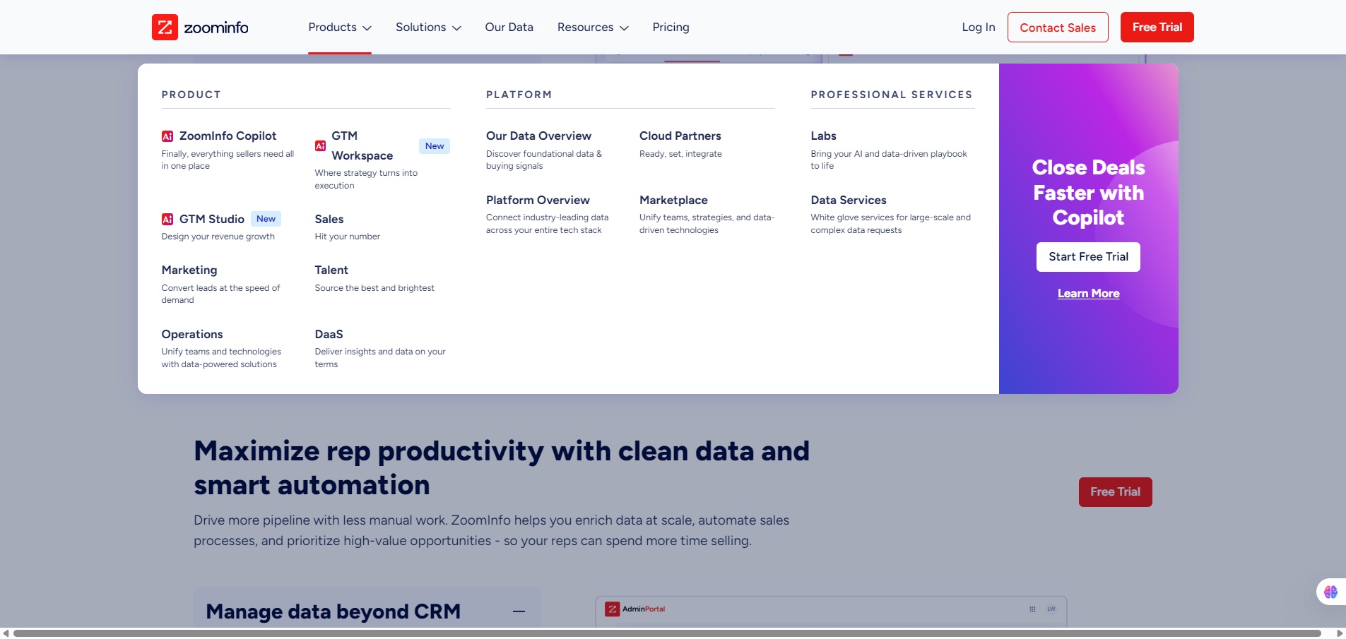
Task: Click the New badge next to GTM Studio
Action: (x=266, y=219)
